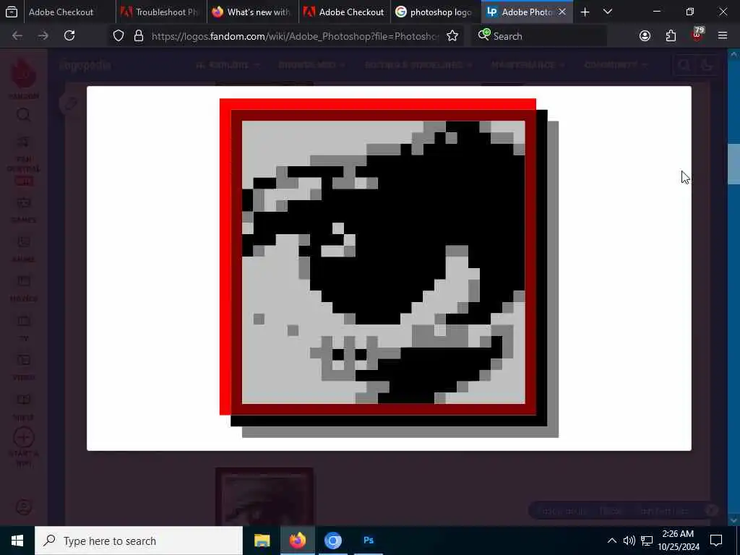Go forward in browser history
This screenshot has height=555, width=740.
coord(43,36)
